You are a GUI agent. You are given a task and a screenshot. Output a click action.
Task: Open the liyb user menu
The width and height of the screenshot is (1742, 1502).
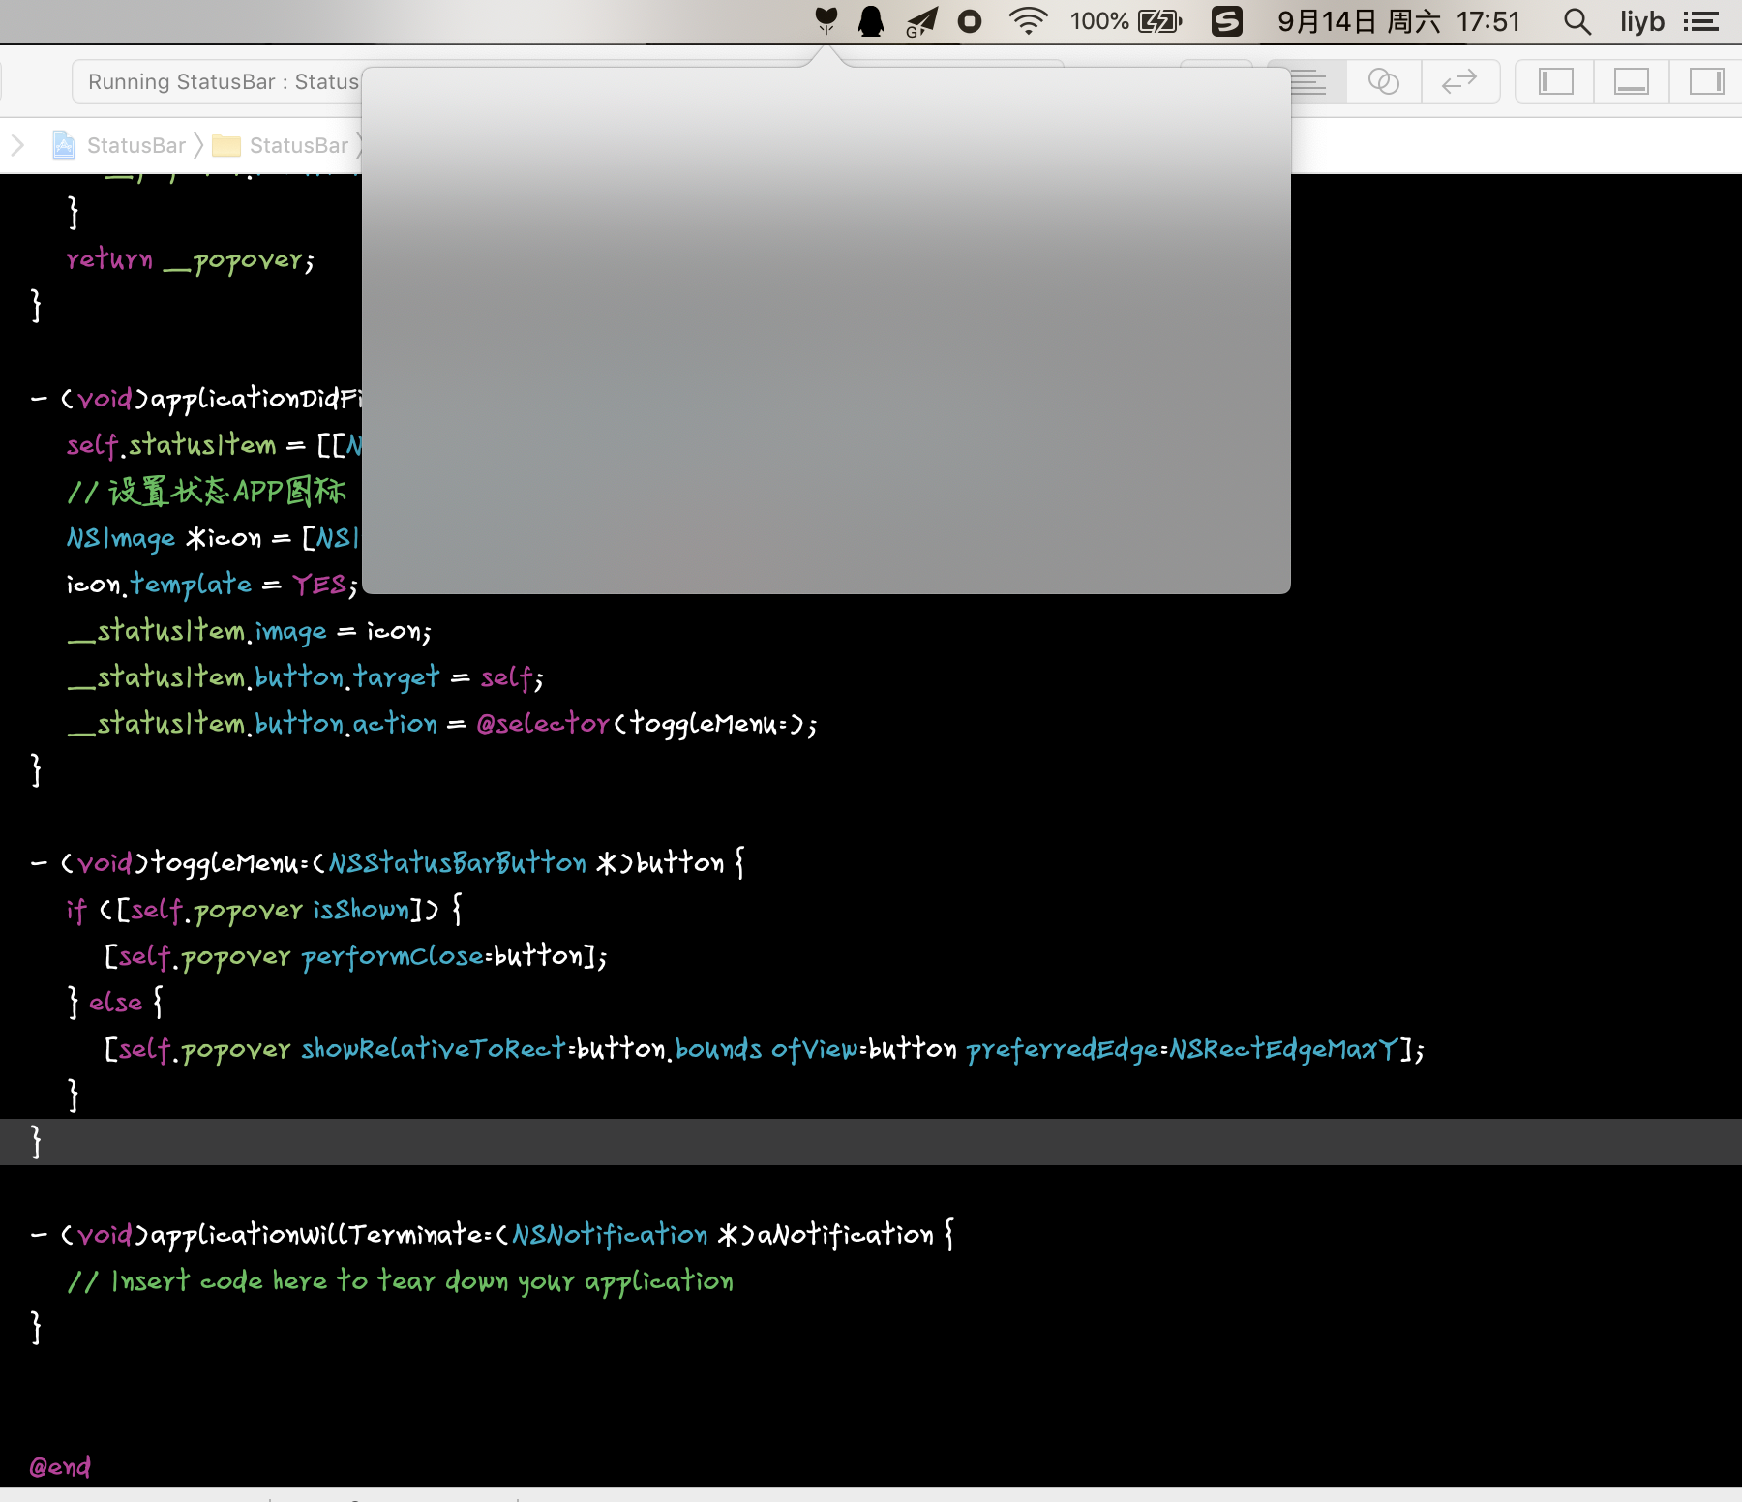1641,20
